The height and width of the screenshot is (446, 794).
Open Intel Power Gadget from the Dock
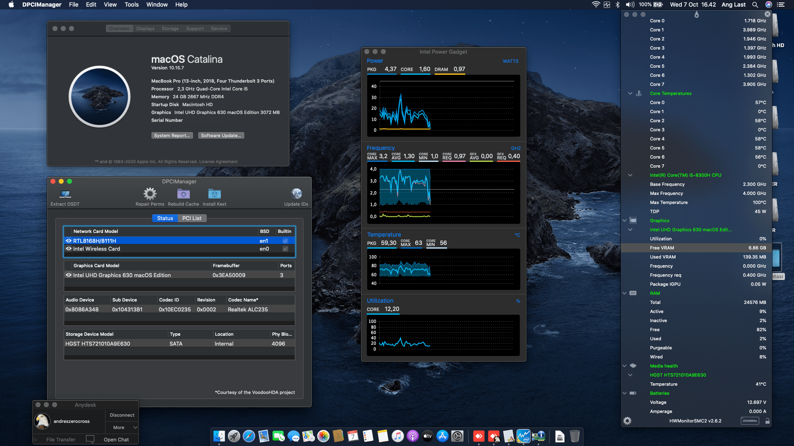pos(524,437)
